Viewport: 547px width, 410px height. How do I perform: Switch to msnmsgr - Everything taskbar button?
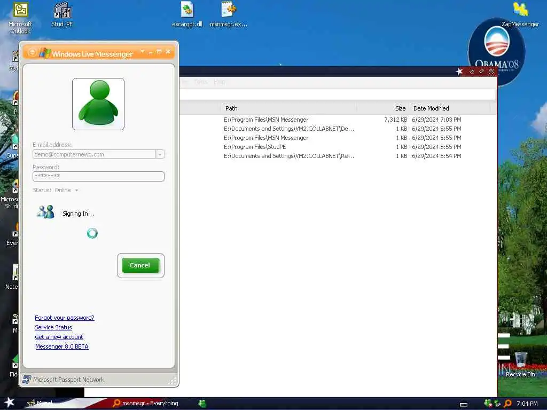(146, 403)
